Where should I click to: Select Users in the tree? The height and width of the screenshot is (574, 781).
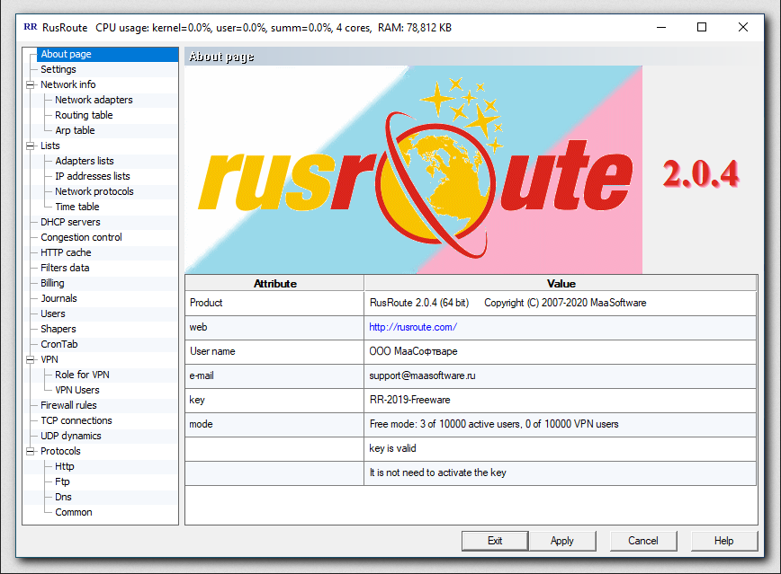(53, 314)
